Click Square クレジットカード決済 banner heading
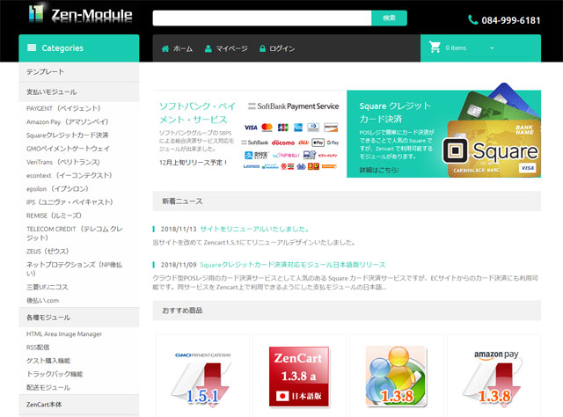563x417 pixels. pyautogui.click(x=395, y=113)
